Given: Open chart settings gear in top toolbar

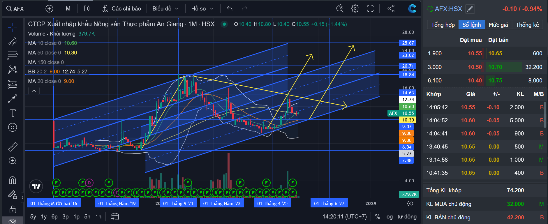Looking at the screenshot, I should (x=355, y=9).
